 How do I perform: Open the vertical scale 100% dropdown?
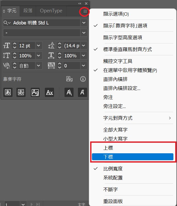39,56
